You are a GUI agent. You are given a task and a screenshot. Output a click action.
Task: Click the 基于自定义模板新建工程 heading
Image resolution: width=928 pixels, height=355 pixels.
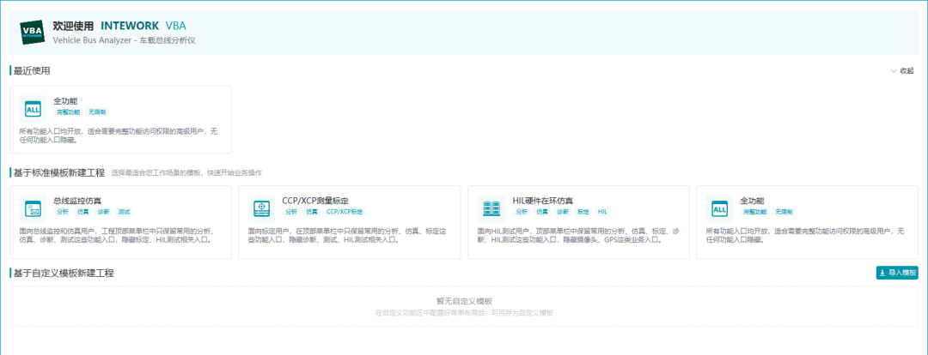point(64,273)
